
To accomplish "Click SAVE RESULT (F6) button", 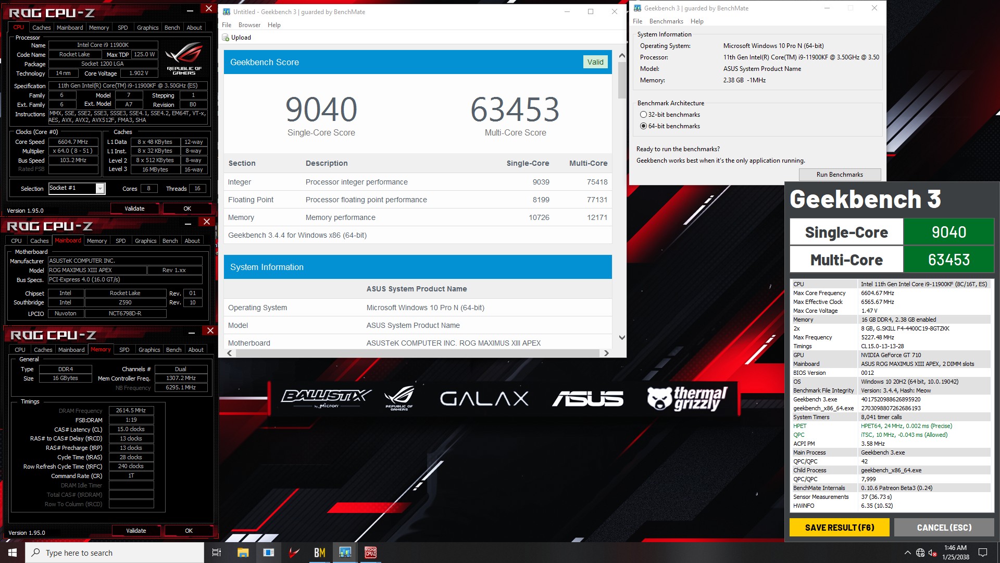I will (x=840, y=528).
